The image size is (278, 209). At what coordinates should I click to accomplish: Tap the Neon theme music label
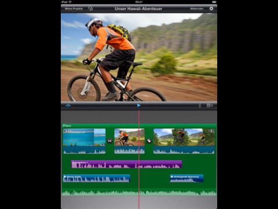(x=67, y=126)
